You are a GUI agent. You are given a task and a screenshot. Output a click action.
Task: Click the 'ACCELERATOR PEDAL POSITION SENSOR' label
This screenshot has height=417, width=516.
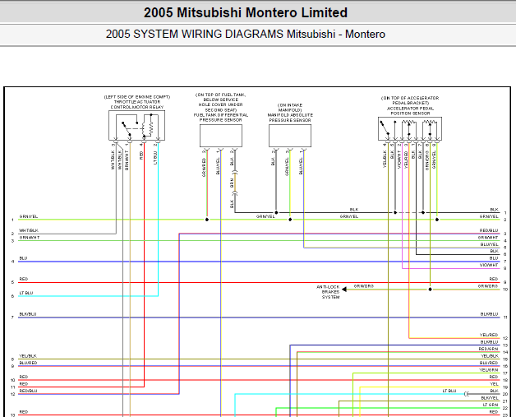click(410, 111)
